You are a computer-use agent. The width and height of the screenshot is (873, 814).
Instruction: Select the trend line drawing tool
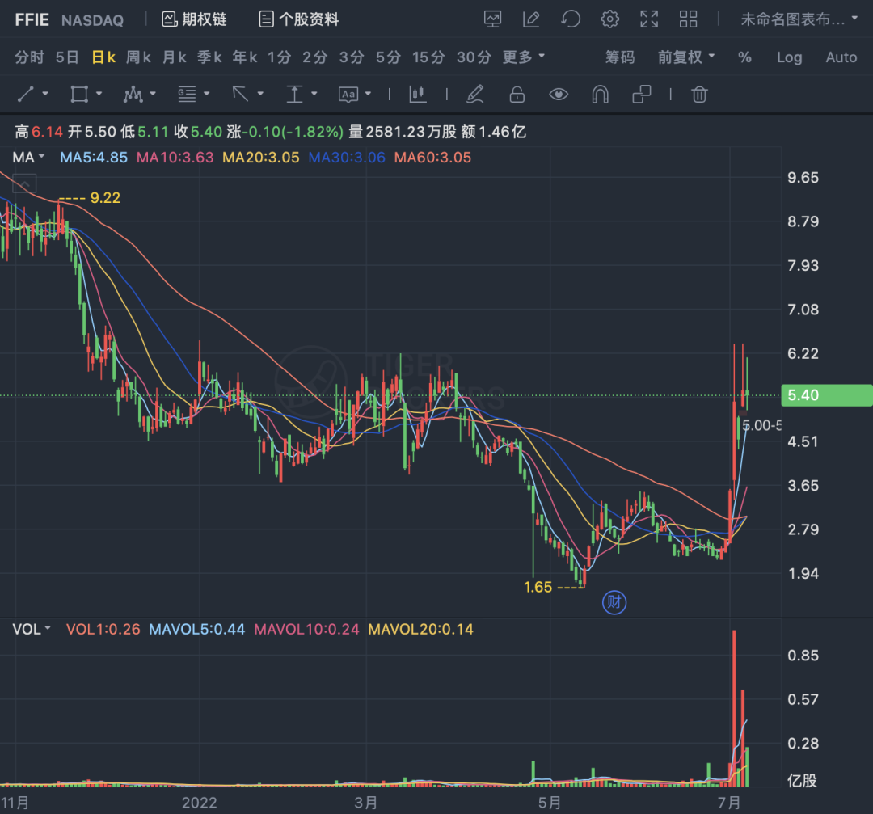(26, 94)
